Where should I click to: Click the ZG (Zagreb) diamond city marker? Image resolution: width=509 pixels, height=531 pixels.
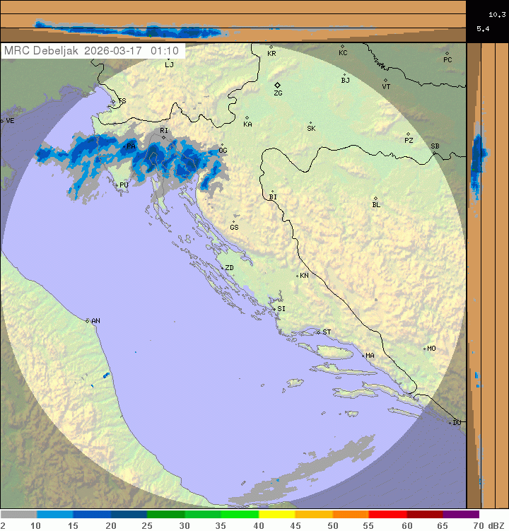(x=278, y=85)
